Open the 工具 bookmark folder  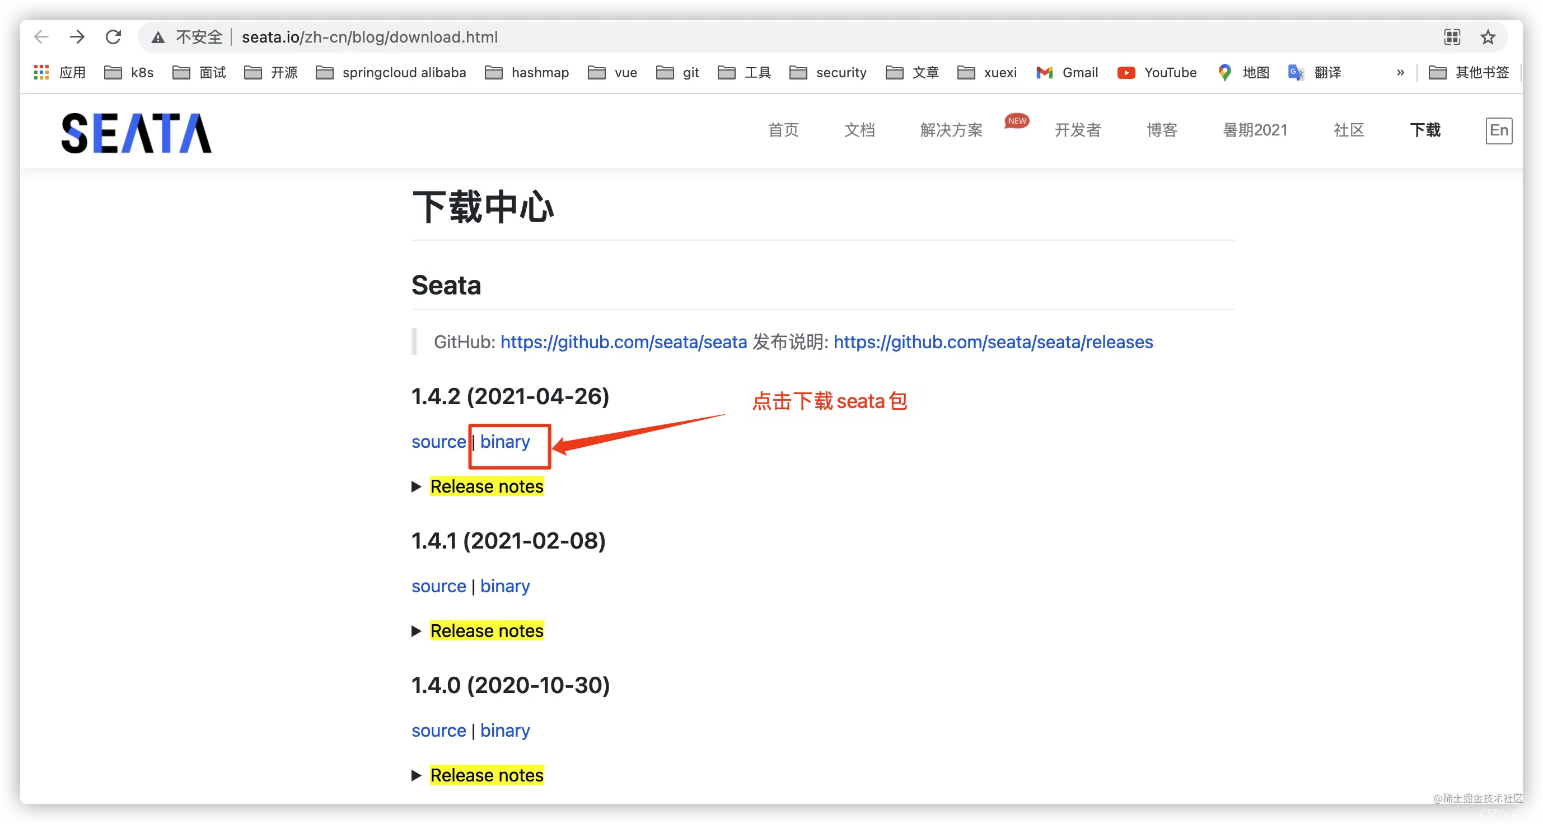click(x=745, y=72)
